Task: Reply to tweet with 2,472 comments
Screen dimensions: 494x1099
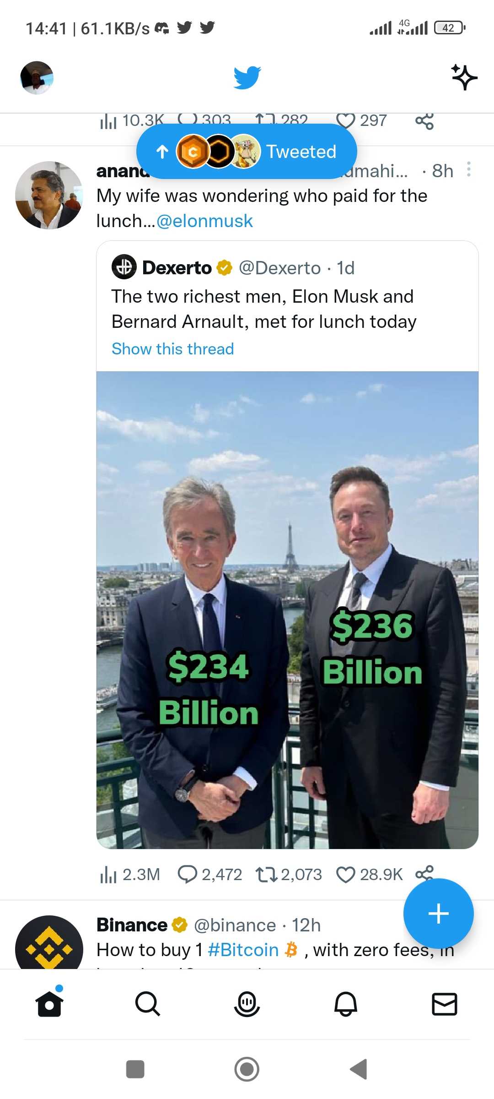Action: (x=209, y=875)
